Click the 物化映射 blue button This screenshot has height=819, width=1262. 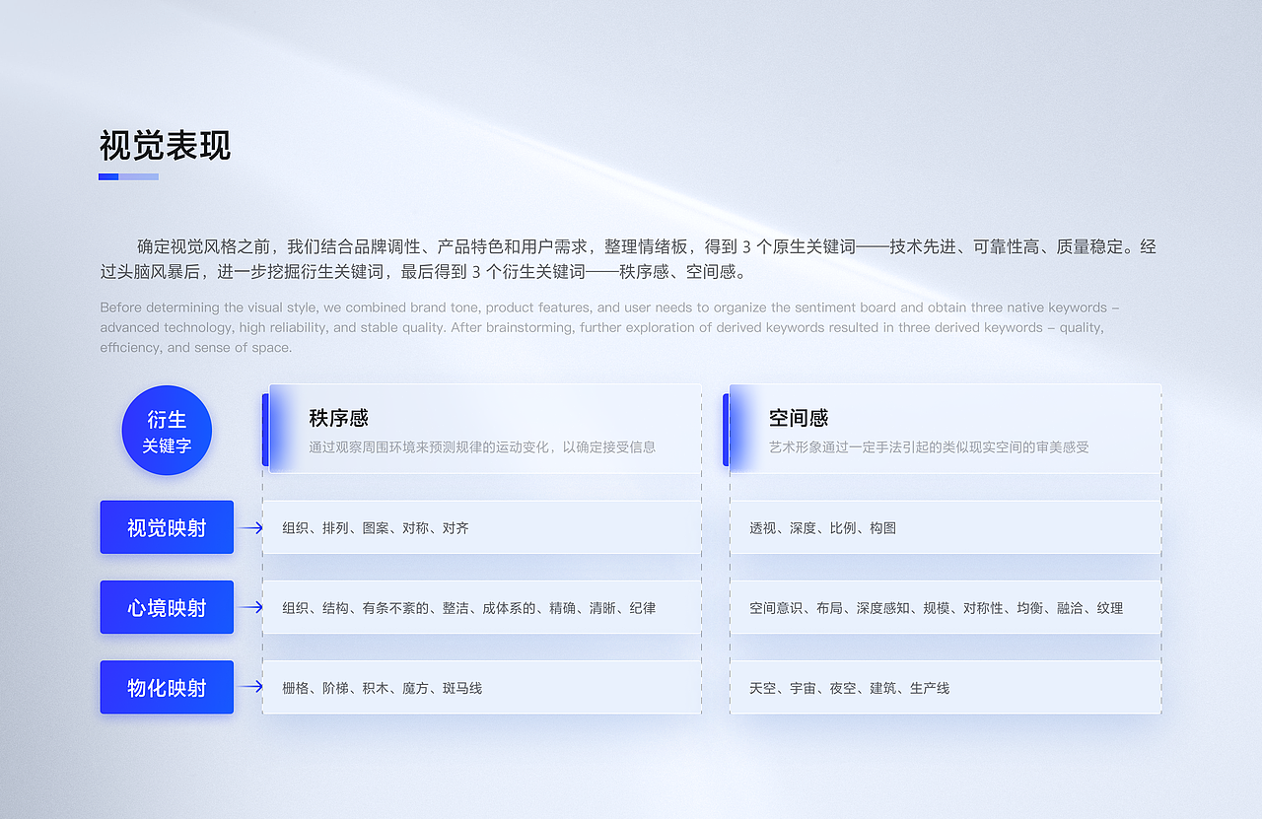pyautogui.click(x=167, y=687)
